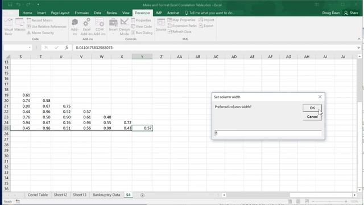Open COM Add-ins dialog
Viewport: 364px width, 205px height.
(100, 27)
